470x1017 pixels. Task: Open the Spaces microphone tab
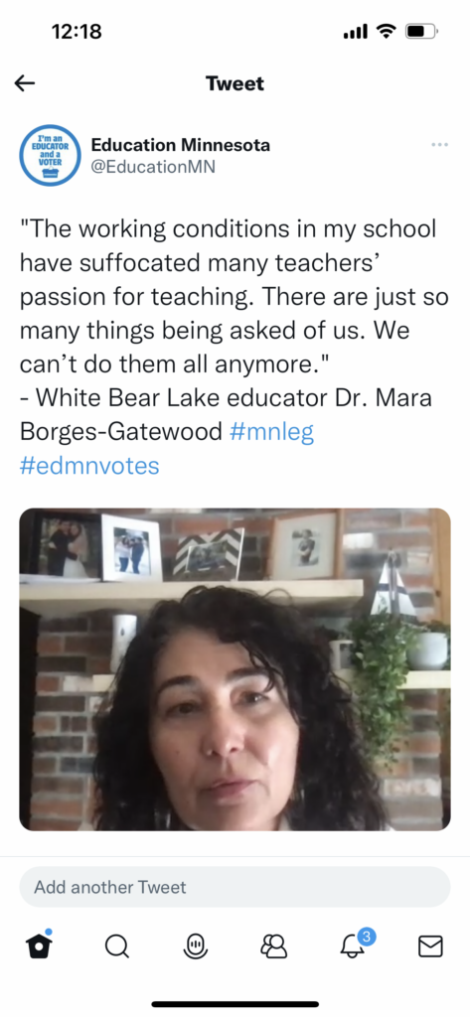coord(196,946)
